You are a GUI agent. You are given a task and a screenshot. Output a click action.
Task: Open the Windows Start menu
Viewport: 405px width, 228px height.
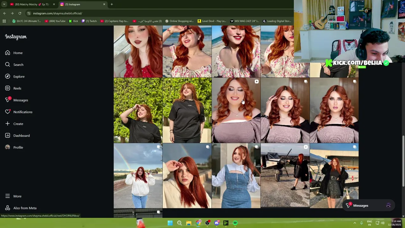[x=170, y=223]
